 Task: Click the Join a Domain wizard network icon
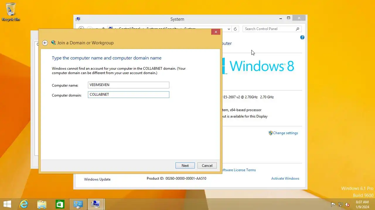point(54,43)
